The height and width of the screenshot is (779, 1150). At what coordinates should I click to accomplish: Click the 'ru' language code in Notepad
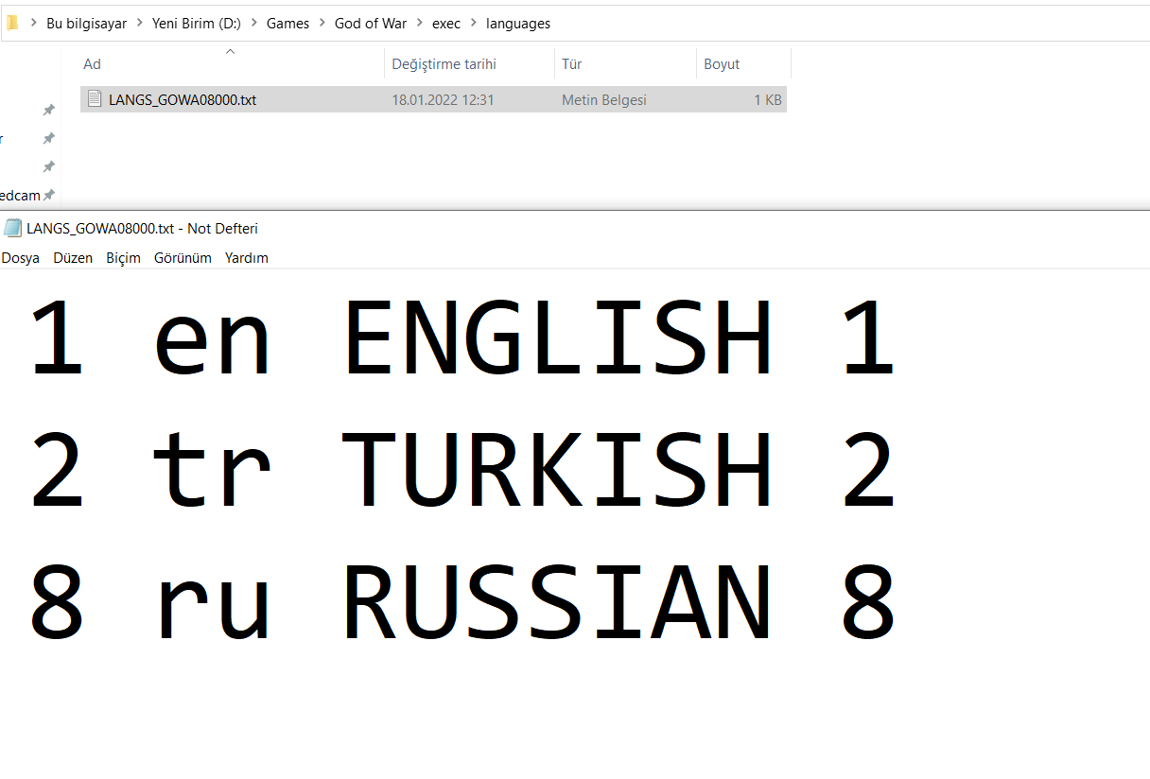pyautogui.click(x=213, y=608)
